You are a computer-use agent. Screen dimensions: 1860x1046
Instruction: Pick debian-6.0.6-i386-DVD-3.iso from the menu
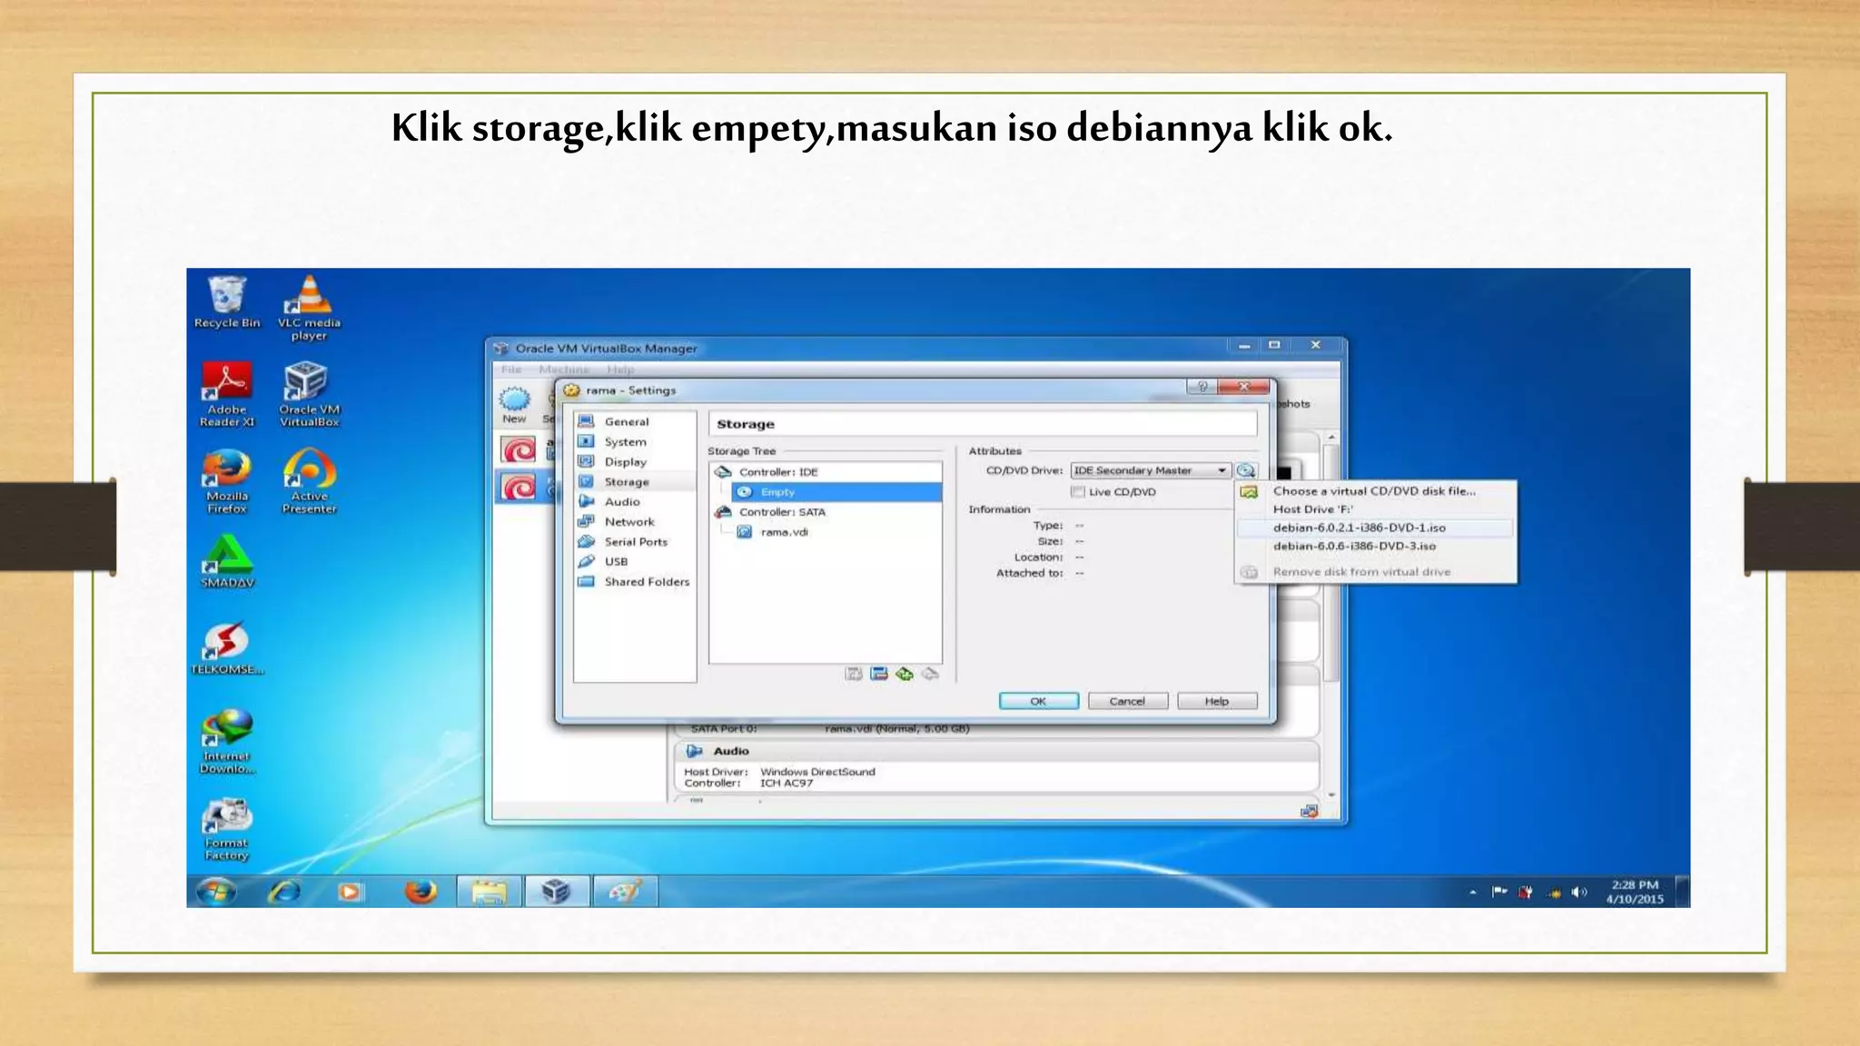(x=1375, y=546)
